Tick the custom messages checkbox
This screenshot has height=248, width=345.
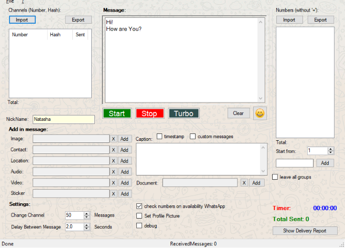[x=192, y=137]
